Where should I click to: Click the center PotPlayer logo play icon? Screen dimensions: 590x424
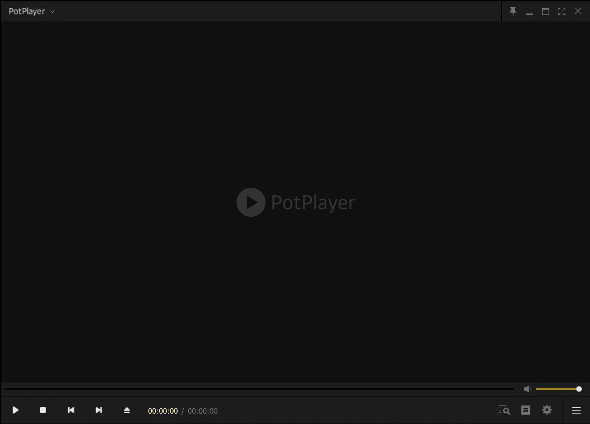pos(251,202)
